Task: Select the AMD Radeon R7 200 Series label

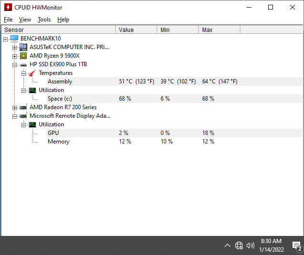Action: [63, 107]
